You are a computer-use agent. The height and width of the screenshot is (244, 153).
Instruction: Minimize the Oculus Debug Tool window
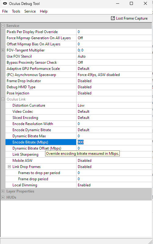click(x=118, y=3)
